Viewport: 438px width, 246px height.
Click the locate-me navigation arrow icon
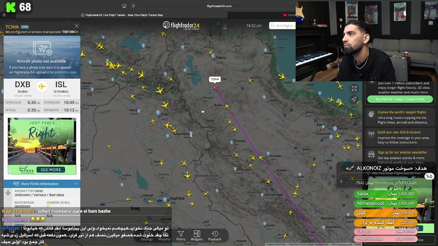point(354,99)
